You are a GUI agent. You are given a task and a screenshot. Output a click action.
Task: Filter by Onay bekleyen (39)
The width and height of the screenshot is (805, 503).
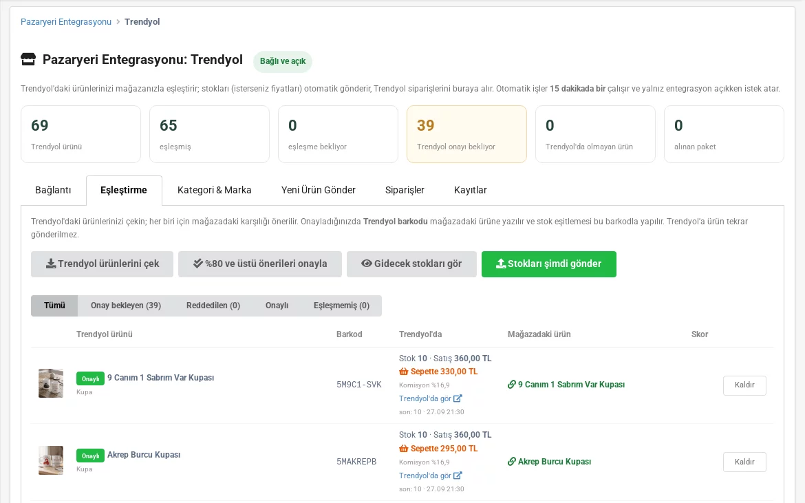coord(126,306)
